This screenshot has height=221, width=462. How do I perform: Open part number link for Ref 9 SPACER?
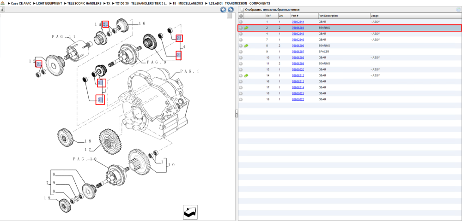[x=298, y=52]
